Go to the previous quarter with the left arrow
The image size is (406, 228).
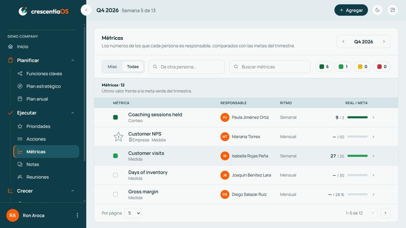click(x=343, y=42)
